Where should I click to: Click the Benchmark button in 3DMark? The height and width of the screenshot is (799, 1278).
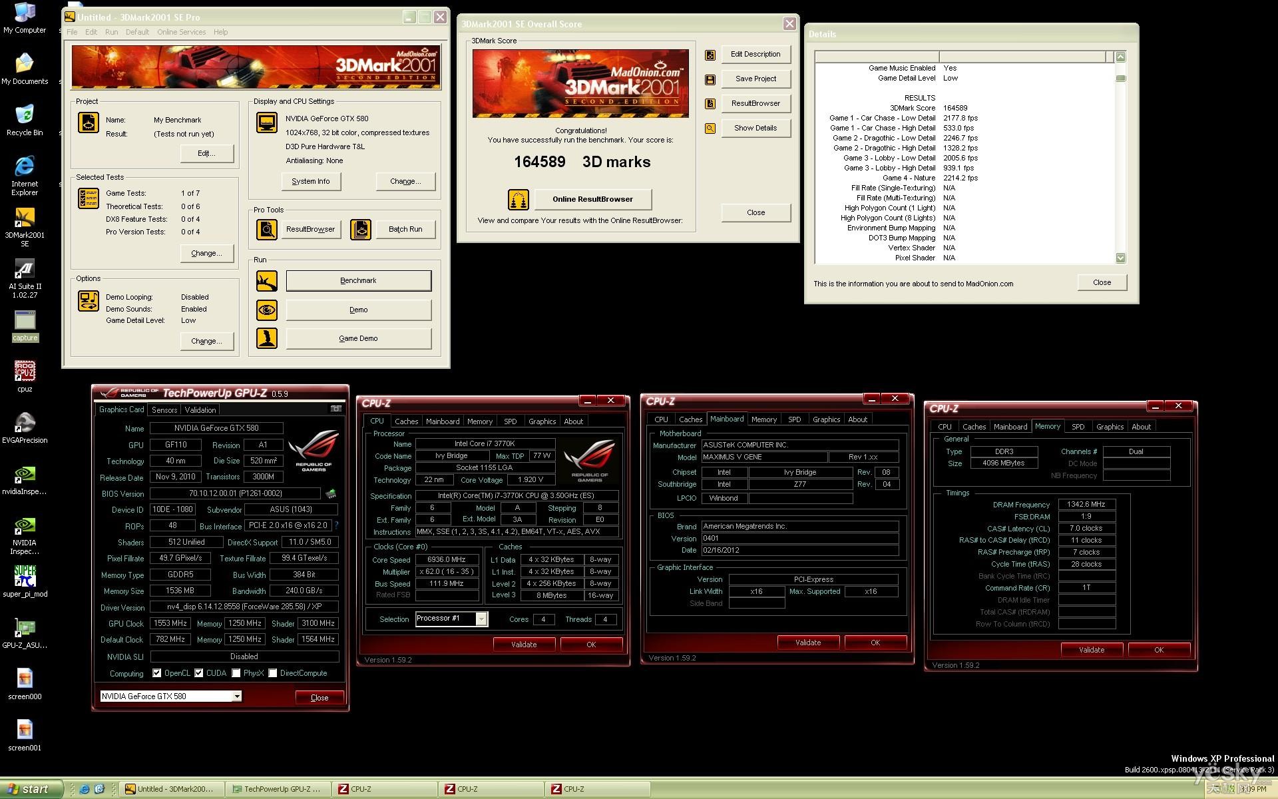click(359, 281)
